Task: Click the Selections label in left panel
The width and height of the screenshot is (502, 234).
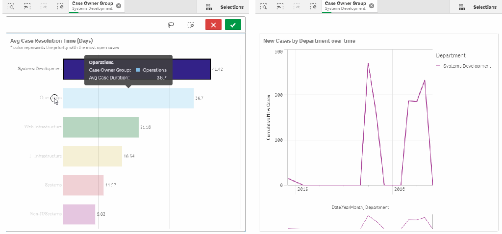Action: pos(232,7)
